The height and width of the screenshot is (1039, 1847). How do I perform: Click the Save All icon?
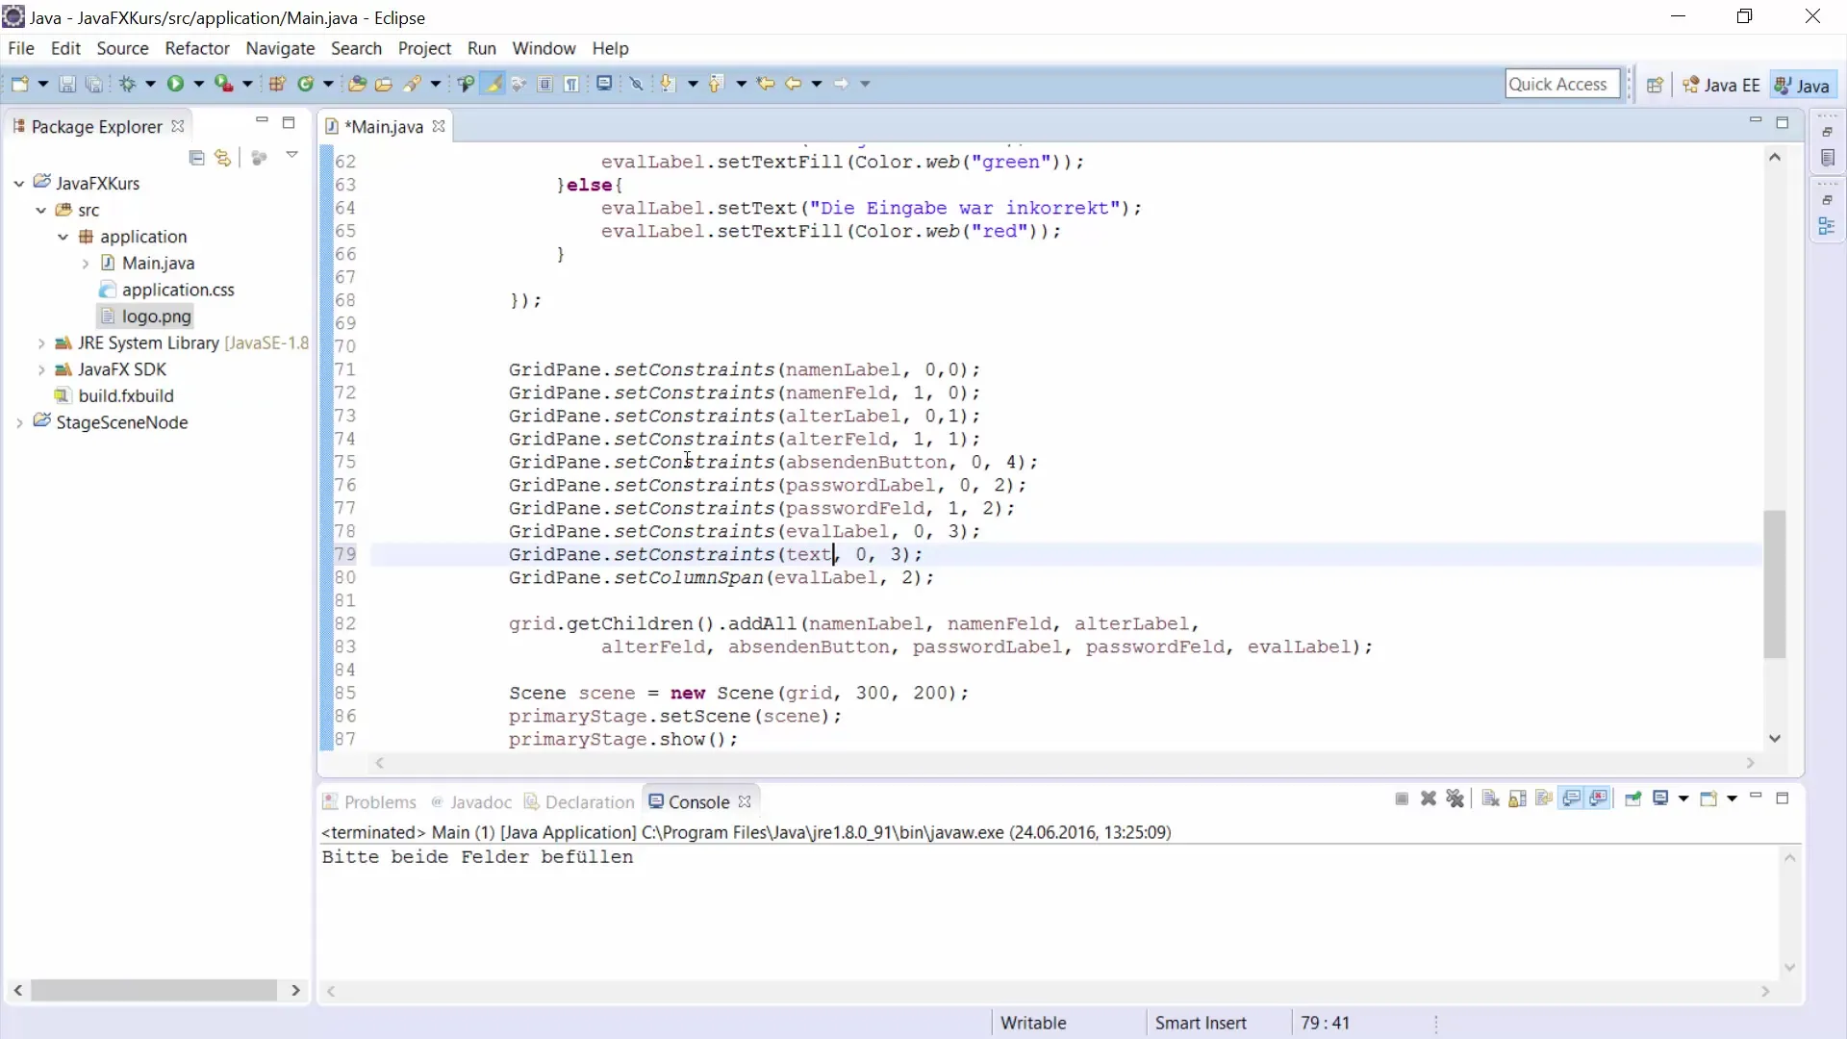(93, 84)
